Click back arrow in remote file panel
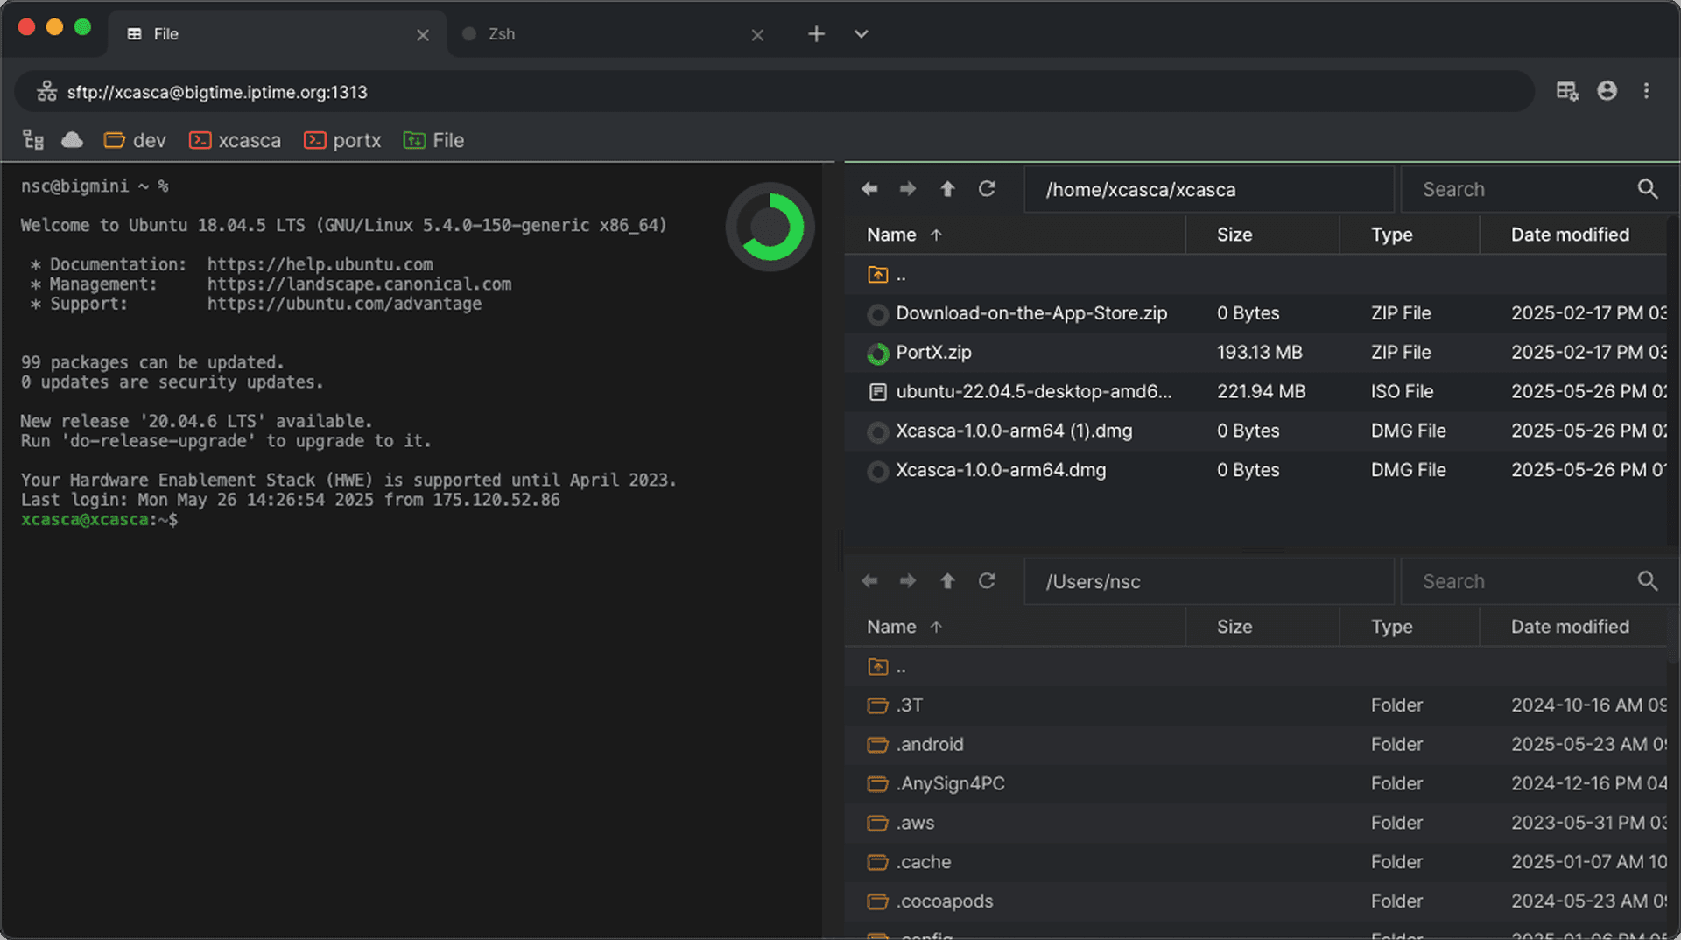1681x940 pixels. (869, 189)
